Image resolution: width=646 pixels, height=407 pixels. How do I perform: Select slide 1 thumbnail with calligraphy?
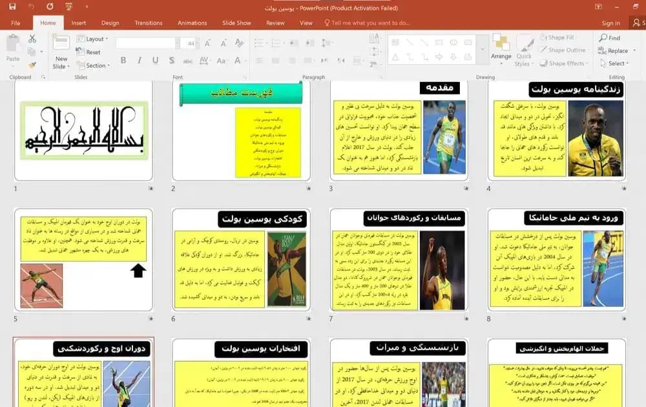(x=83, y=131)
